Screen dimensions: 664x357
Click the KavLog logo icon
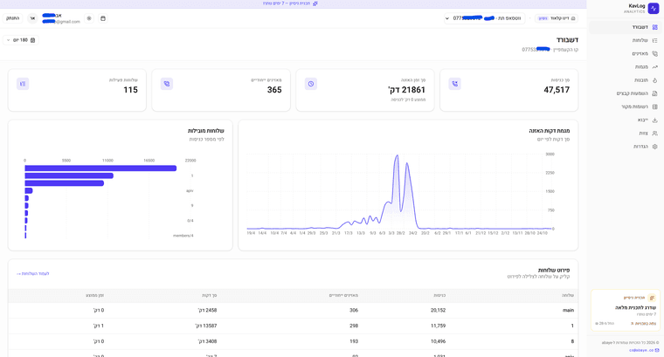(654, 8)
